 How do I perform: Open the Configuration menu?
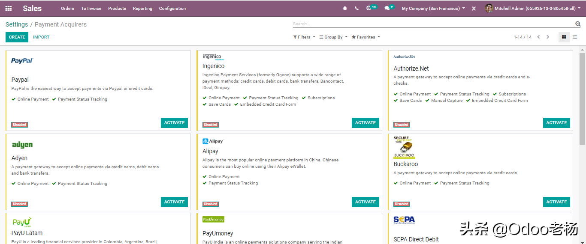[x=172, y=9]
